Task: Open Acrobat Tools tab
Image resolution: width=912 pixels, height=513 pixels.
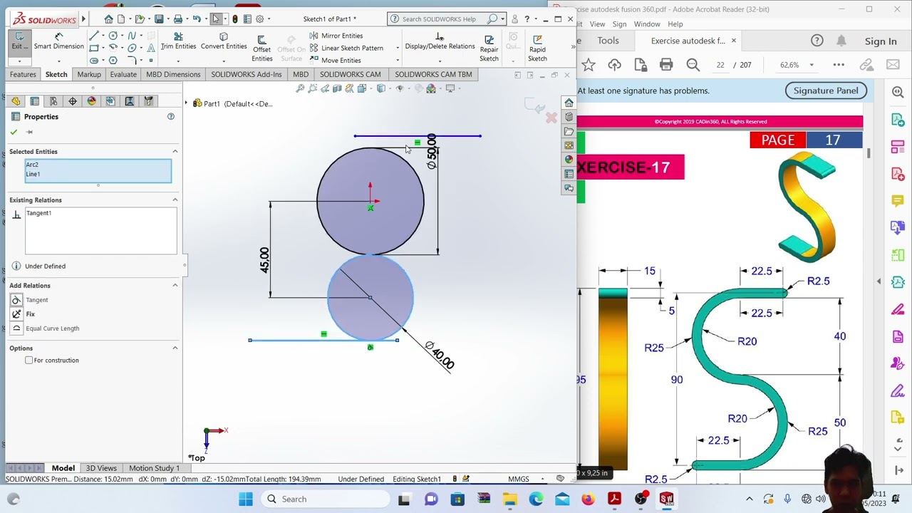Action: click(x=608, y=41)
